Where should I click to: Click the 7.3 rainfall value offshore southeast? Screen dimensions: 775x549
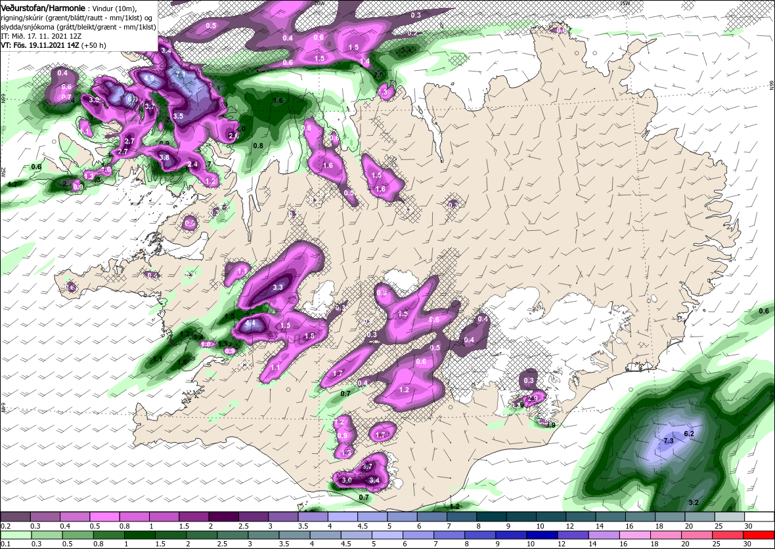click(x=668, y=441)
